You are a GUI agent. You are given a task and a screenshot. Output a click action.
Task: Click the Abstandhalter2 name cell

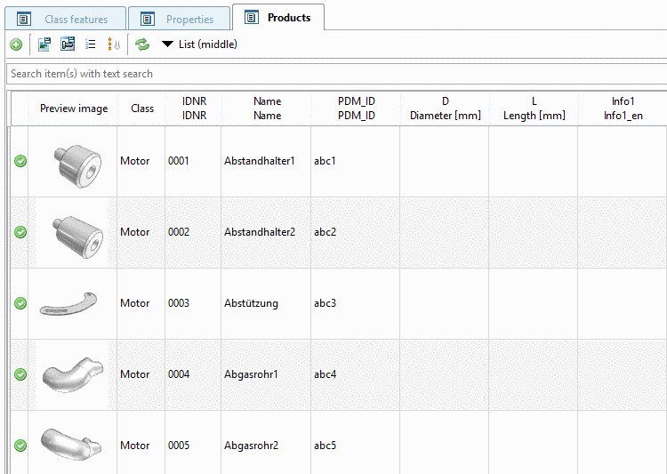(266, 232)
